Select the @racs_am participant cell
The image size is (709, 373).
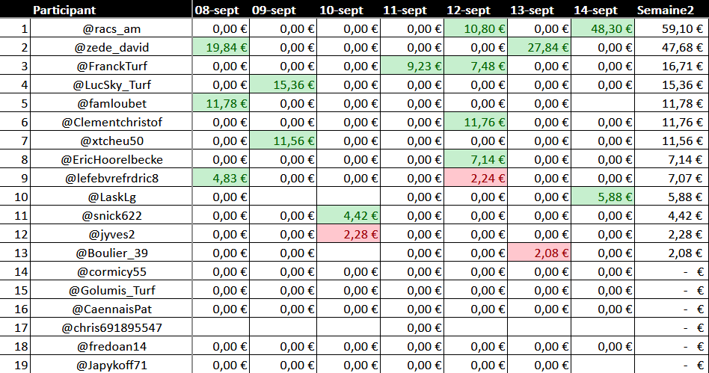click(112, 29)
